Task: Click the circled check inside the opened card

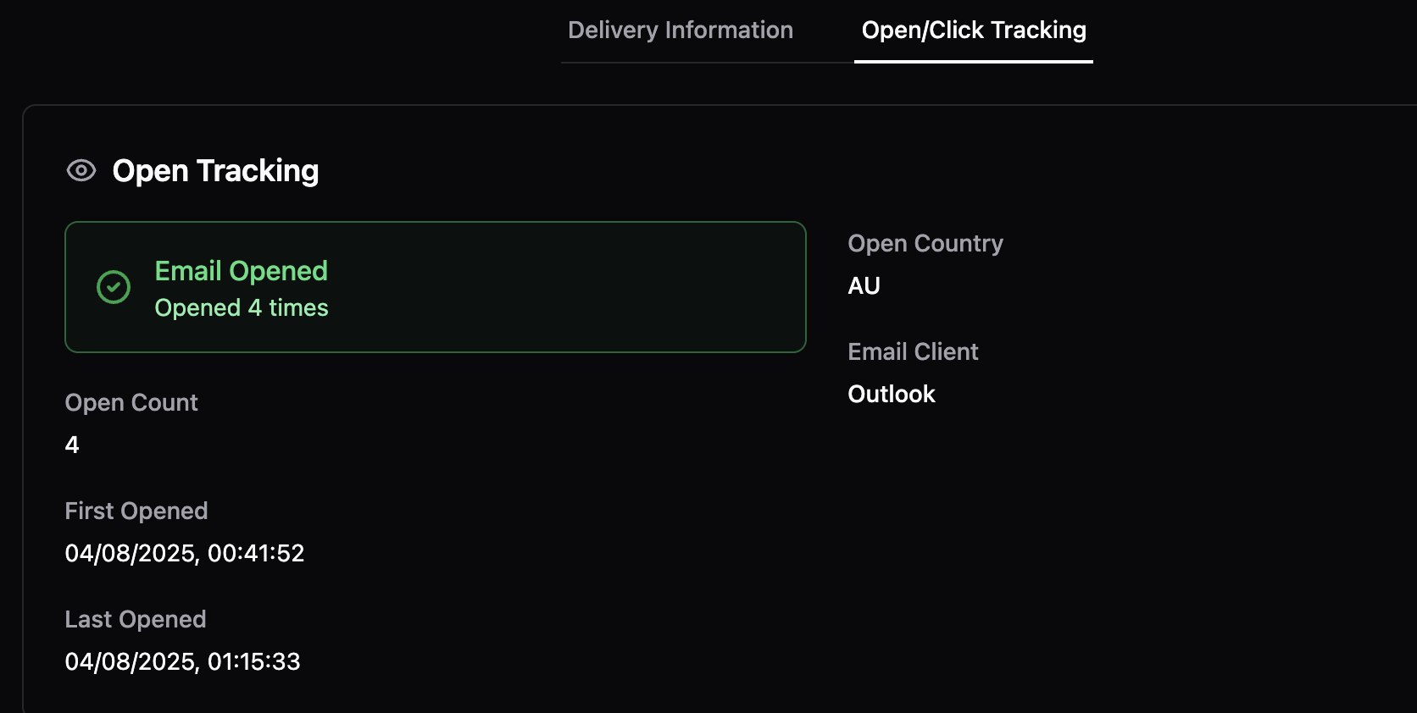Action: click(x=113, y=287)
